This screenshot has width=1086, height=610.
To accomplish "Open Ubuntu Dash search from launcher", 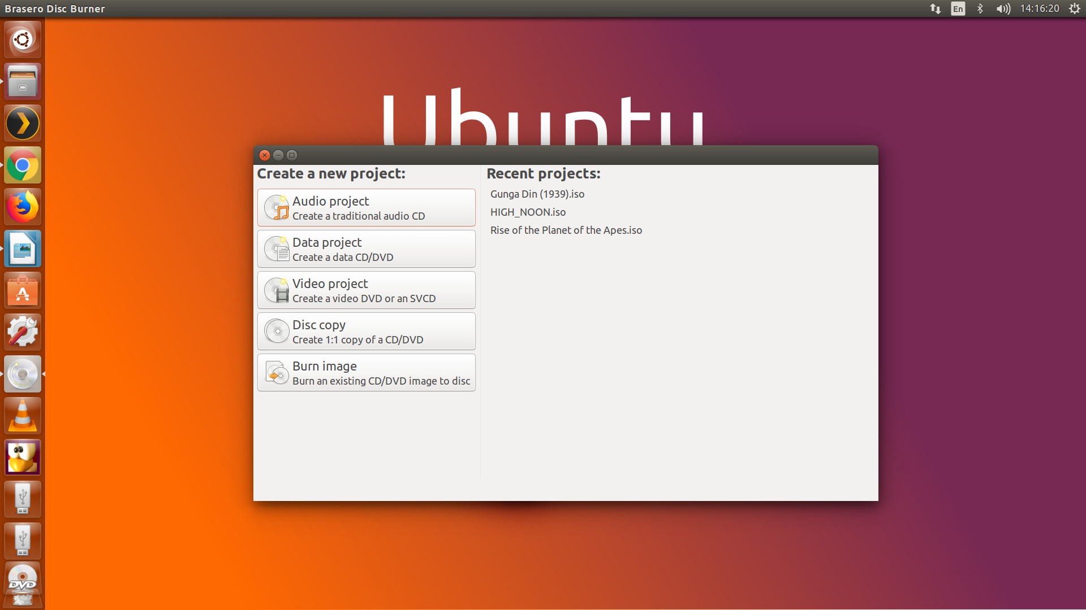I will pyautogui.click(x=23, y=40).
